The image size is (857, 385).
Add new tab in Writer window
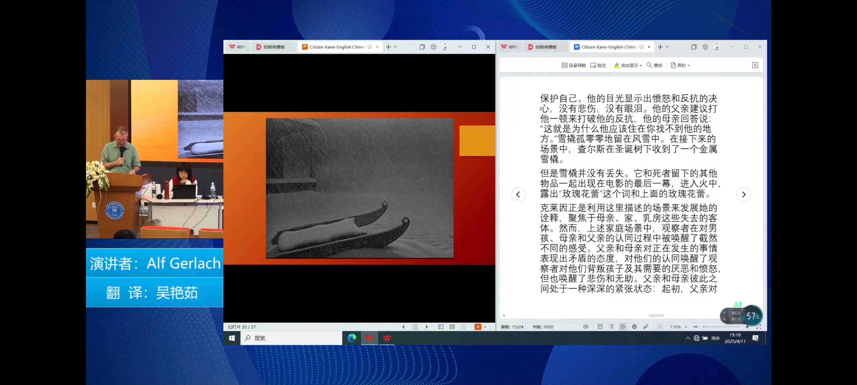click(x=660, y=47)
